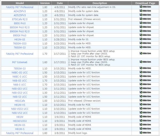Click download icon in 760GM-GS3 row
The height and width of the screenshot is (136, 160).
click(x=145, y=43)
